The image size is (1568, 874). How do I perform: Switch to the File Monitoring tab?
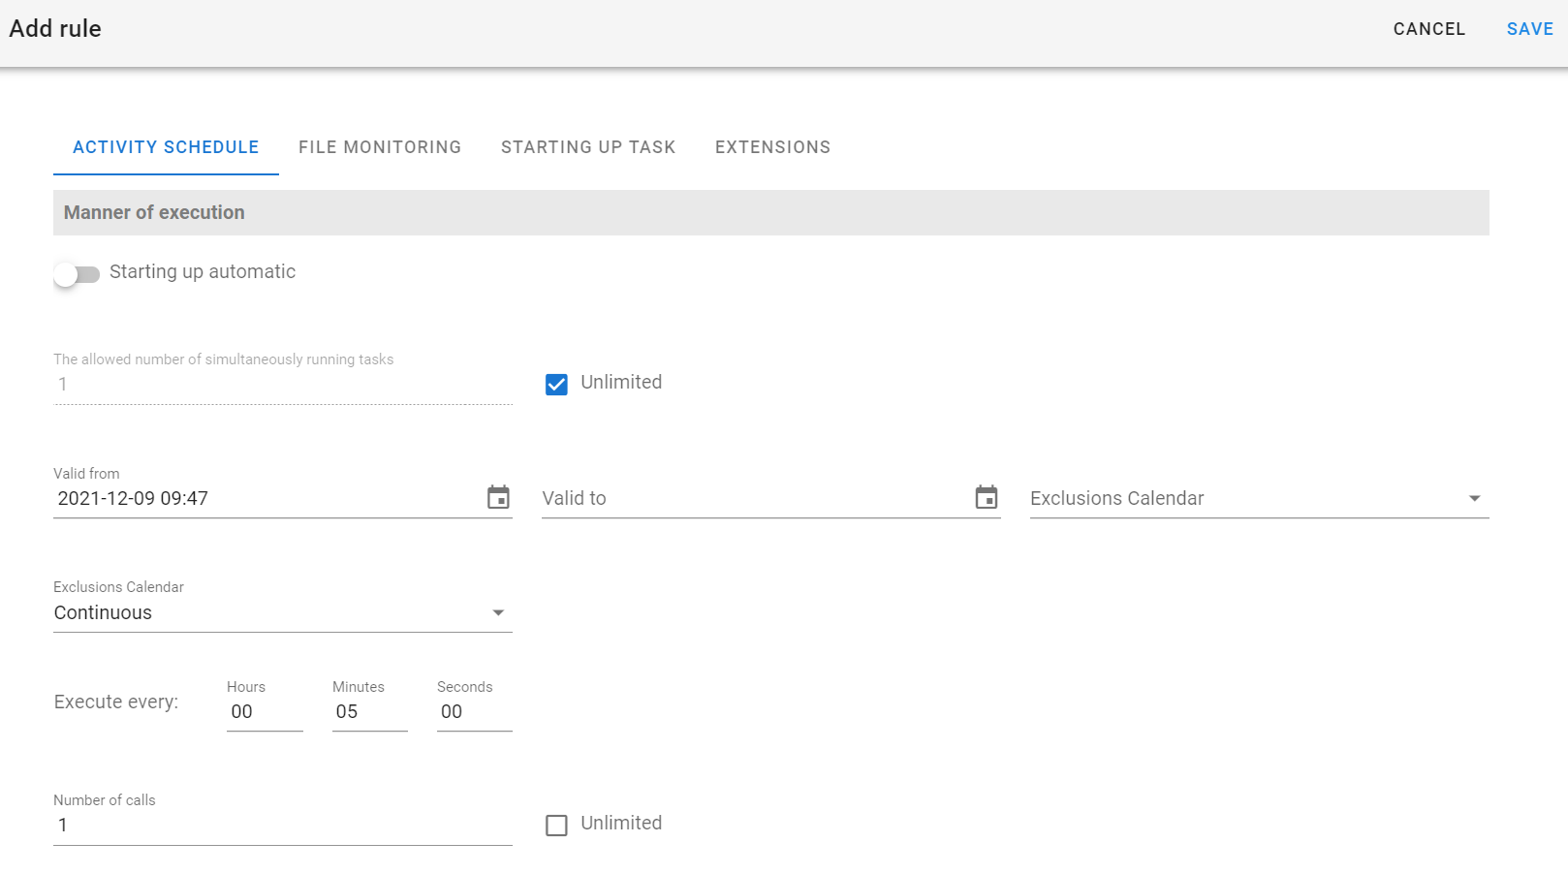(x=380, y=147)
